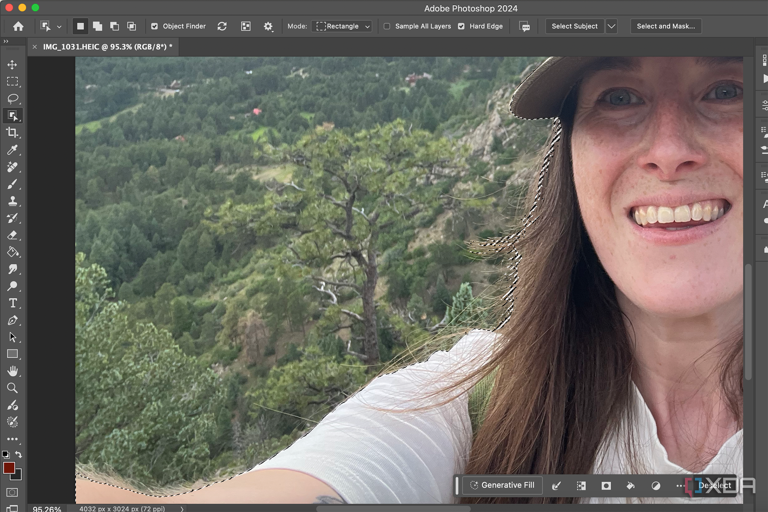Open the status bar info arrow

point(182,509)
